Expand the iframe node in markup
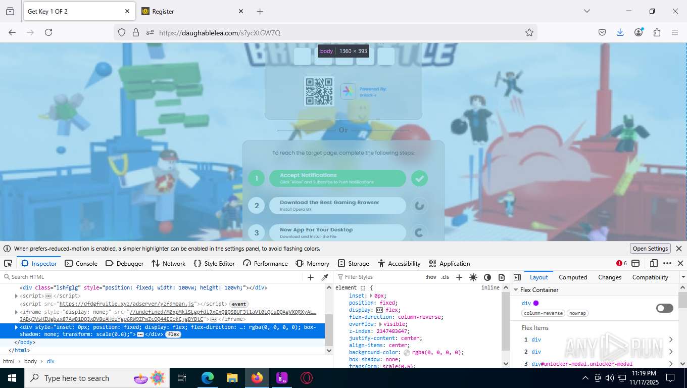 click(x=16, y=312)
